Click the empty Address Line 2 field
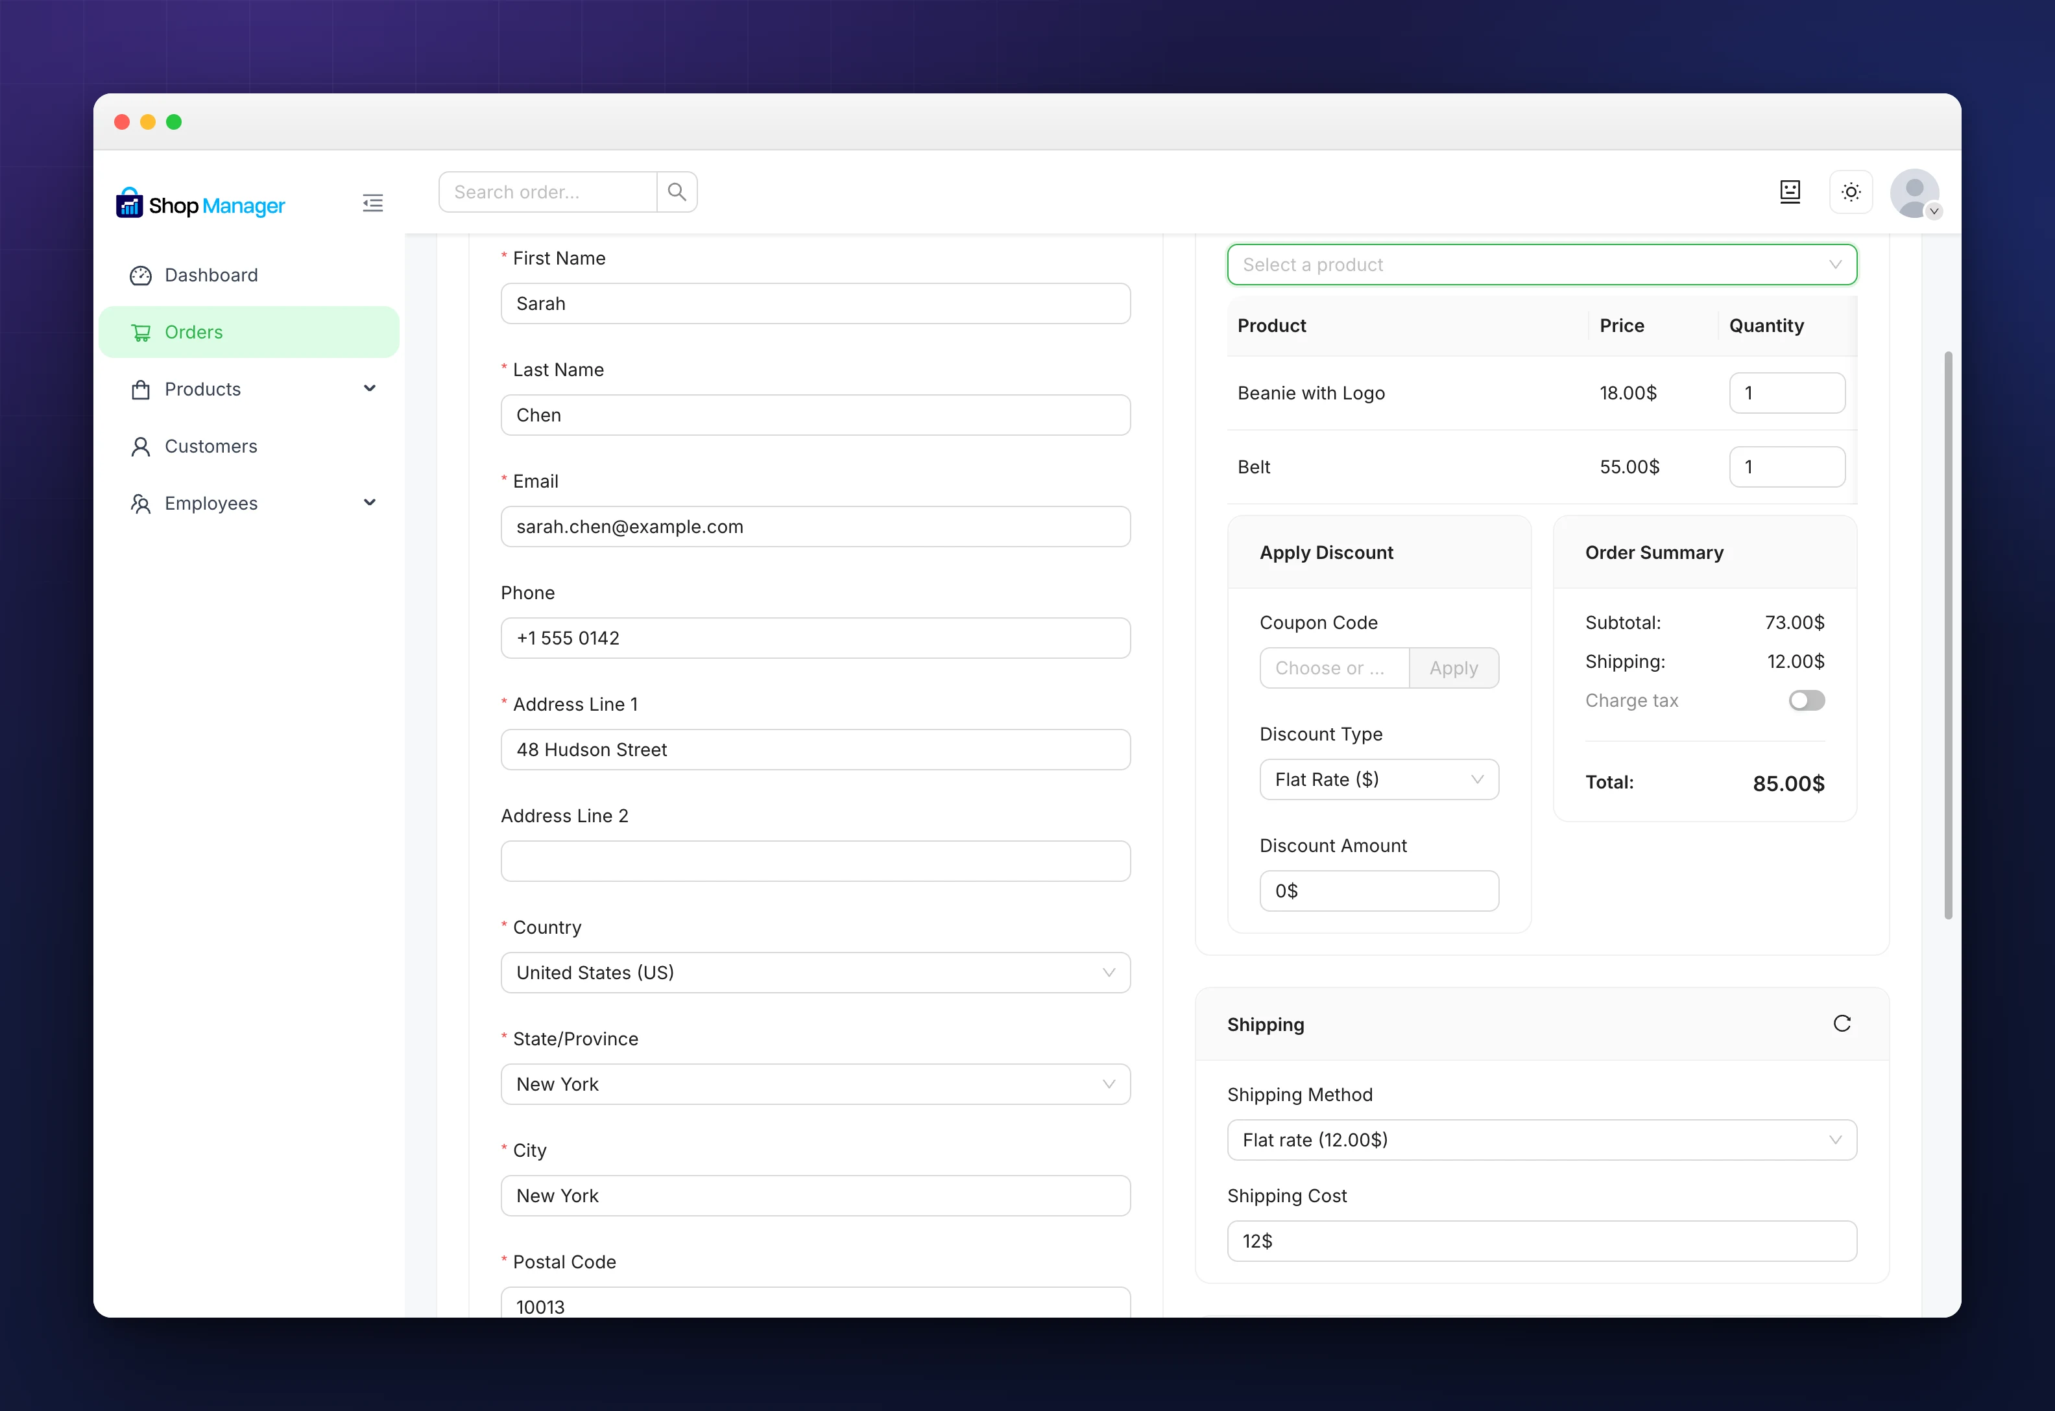The image size is (2055, 1411). (x=815, y=861)
